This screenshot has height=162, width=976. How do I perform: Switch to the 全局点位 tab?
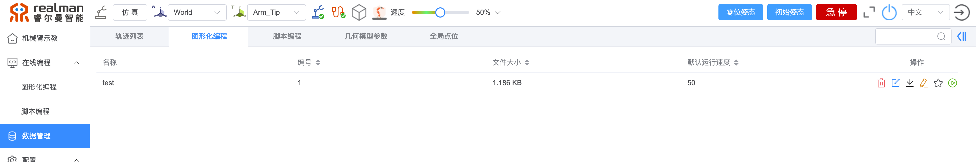click(444, 36)
